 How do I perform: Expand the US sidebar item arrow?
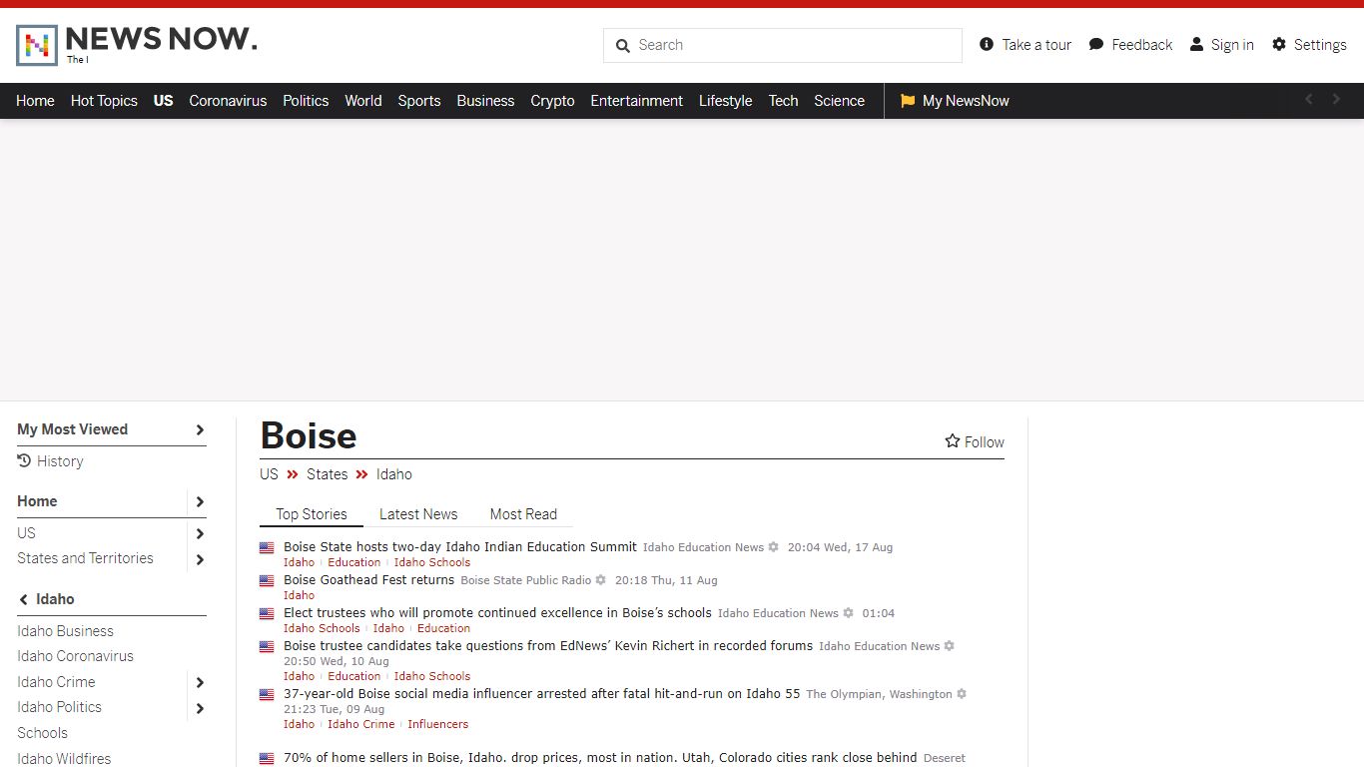(200, 534)
